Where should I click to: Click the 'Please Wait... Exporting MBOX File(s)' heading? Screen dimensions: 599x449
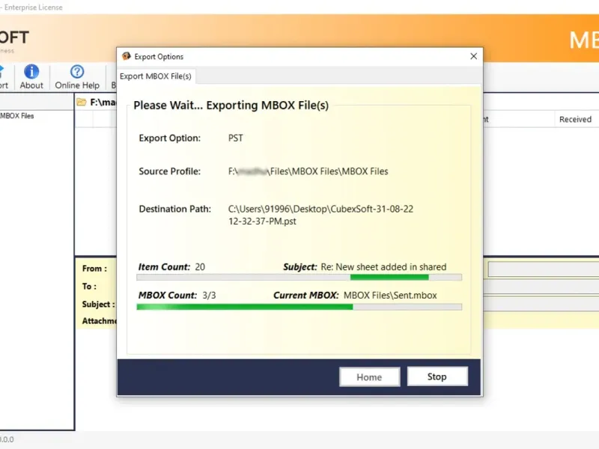[x=231, y=106]
